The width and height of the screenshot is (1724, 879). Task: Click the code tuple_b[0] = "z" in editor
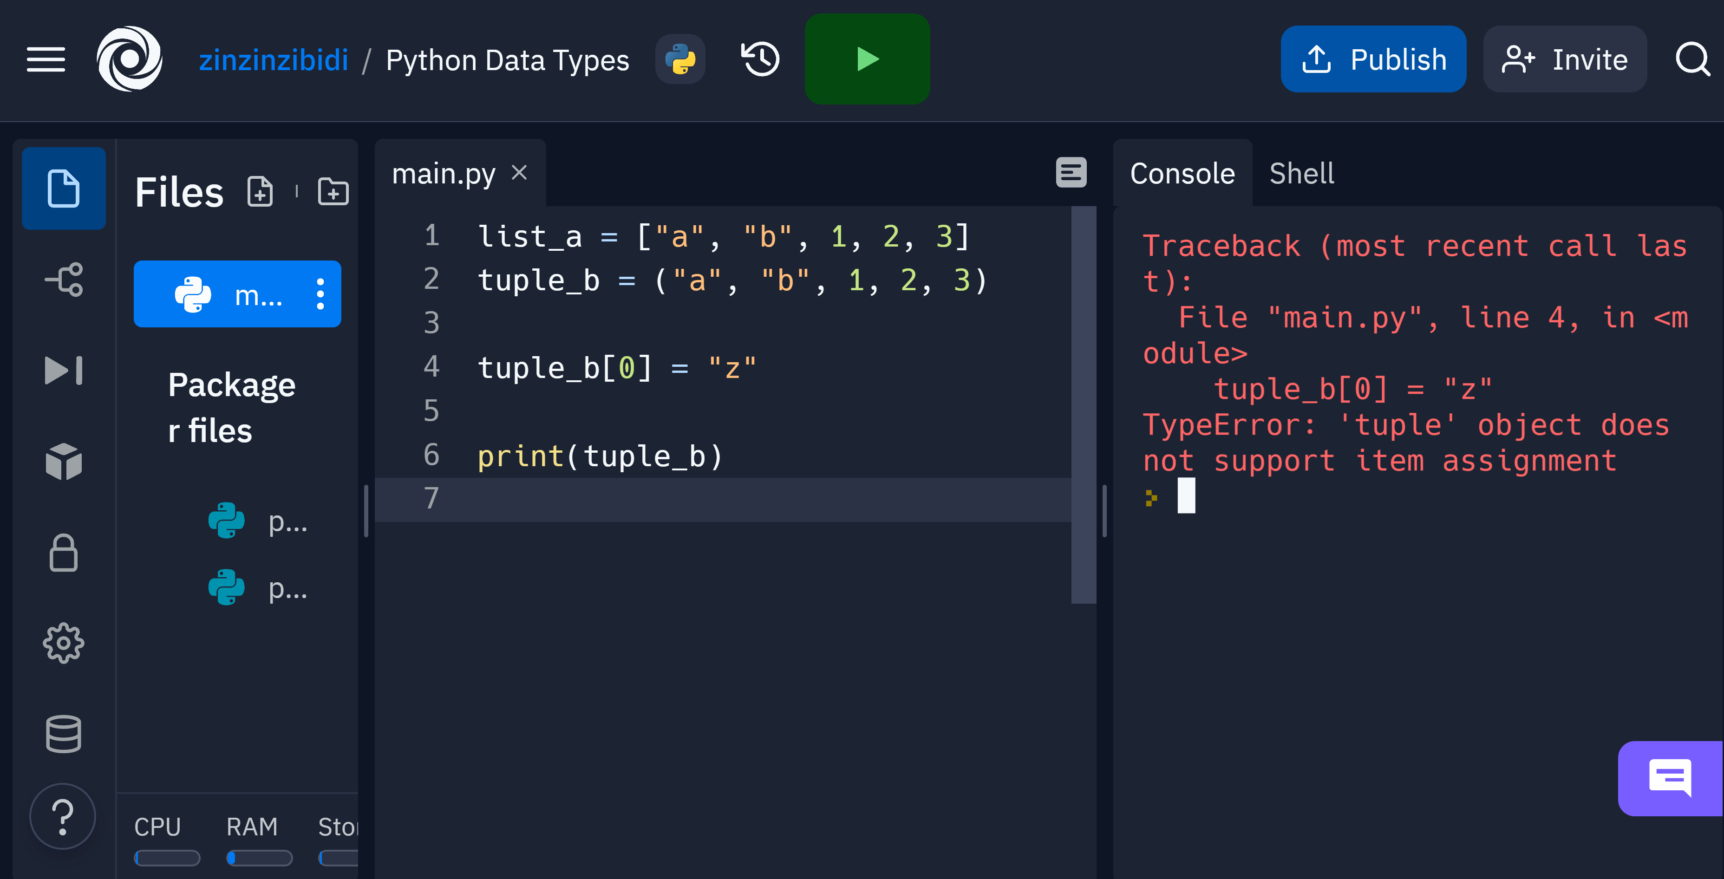pyautogui.click(x=616, y=368)
